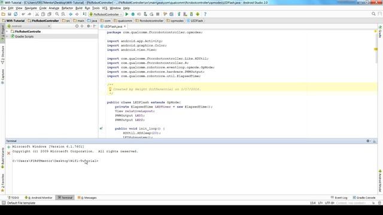
Task: Click the init_loop override gutter icon
Action: (101, 128)
